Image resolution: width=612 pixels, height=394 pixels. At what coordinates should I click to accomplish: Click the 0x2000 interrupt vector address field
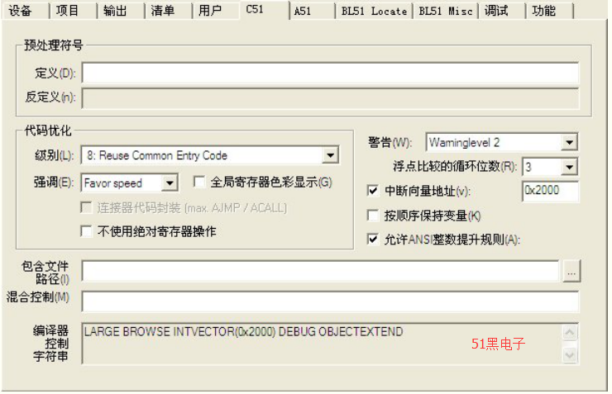click(x=550, y=191)
